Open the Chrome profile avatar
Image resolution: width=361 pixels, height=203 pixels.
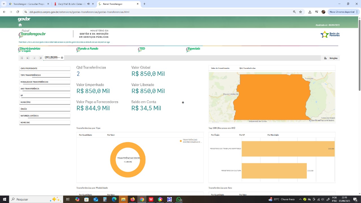[x=323, y=12]
